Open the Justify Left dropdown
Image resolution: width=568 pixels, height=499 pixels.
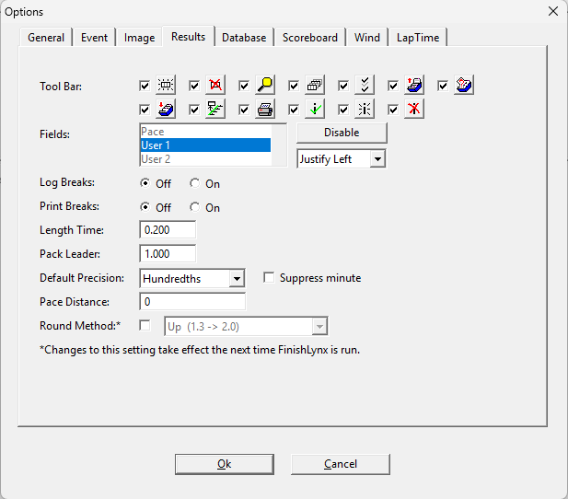pyautogui.click(x=377, y=159)
